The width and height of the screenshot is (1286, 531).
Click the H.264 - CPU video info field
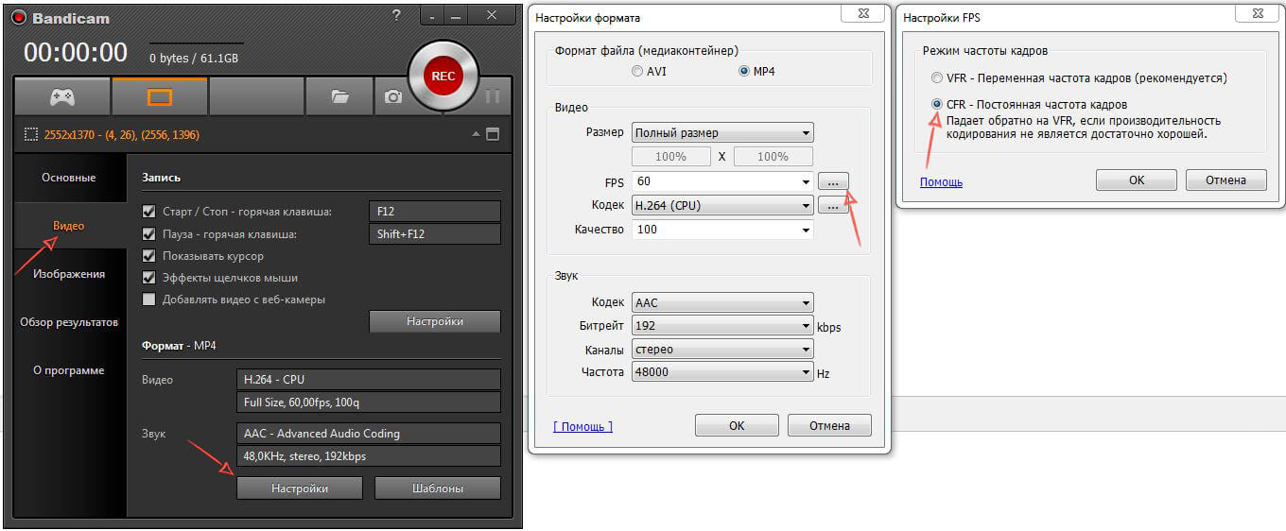(368, 380)
